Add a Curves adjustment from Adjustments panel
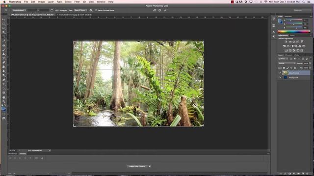Image resolution: width=314 pixels, height=176 pixels. (x=294, y=42)
